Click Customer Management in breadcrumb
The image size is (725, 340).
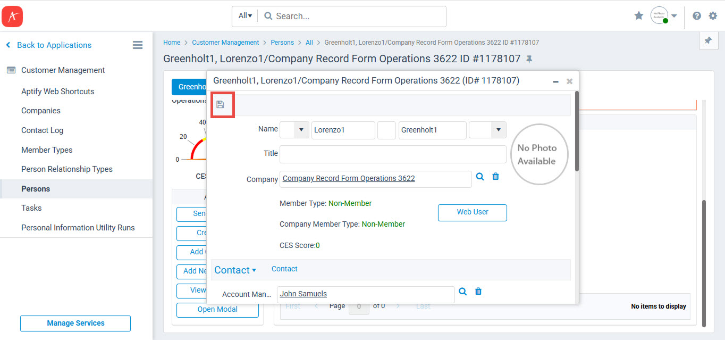[225, 43]
